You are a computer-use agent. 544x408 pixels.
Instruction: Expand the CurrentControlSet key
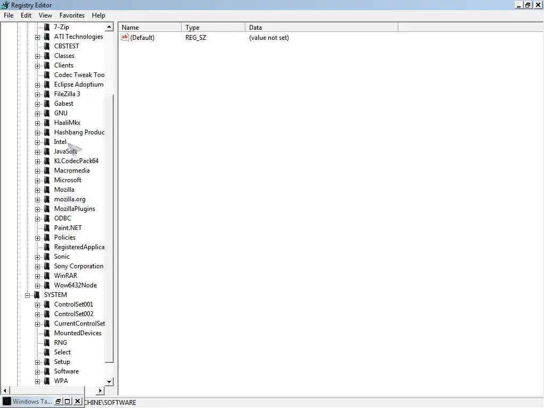38,324
